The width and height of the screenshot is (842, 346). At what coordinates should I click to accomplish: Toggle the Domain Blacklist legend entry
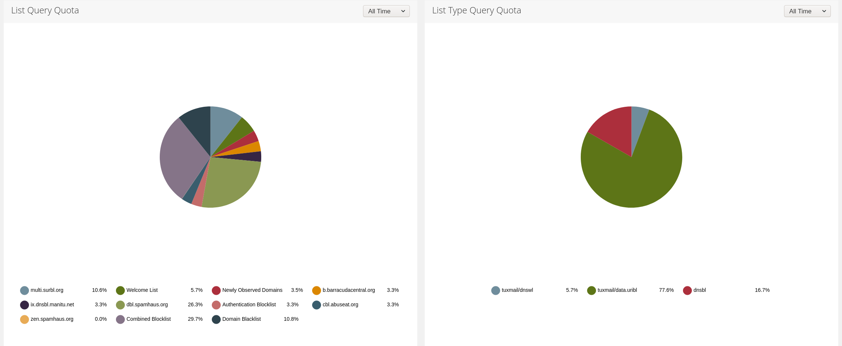pyautogui.click(x=242, y=319)
